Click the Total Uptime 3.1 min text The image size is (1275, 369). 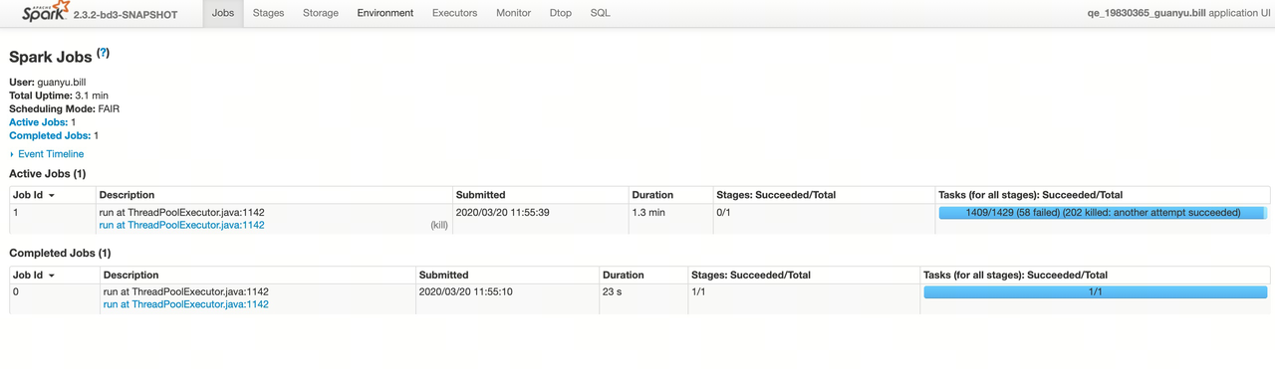click(59, 95)
